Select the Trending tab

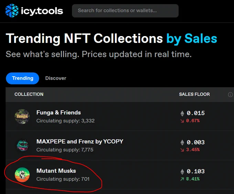point(22,78)
